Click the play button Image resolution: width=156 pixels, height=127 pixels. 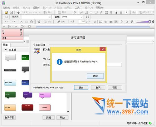click(x=9, y=27)
